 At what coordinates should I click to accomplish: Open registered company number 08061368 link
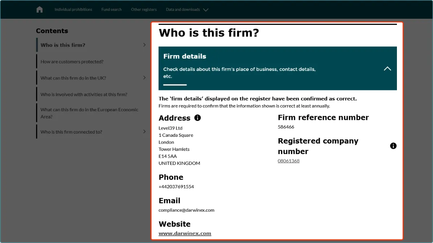(x=288, y=161)
